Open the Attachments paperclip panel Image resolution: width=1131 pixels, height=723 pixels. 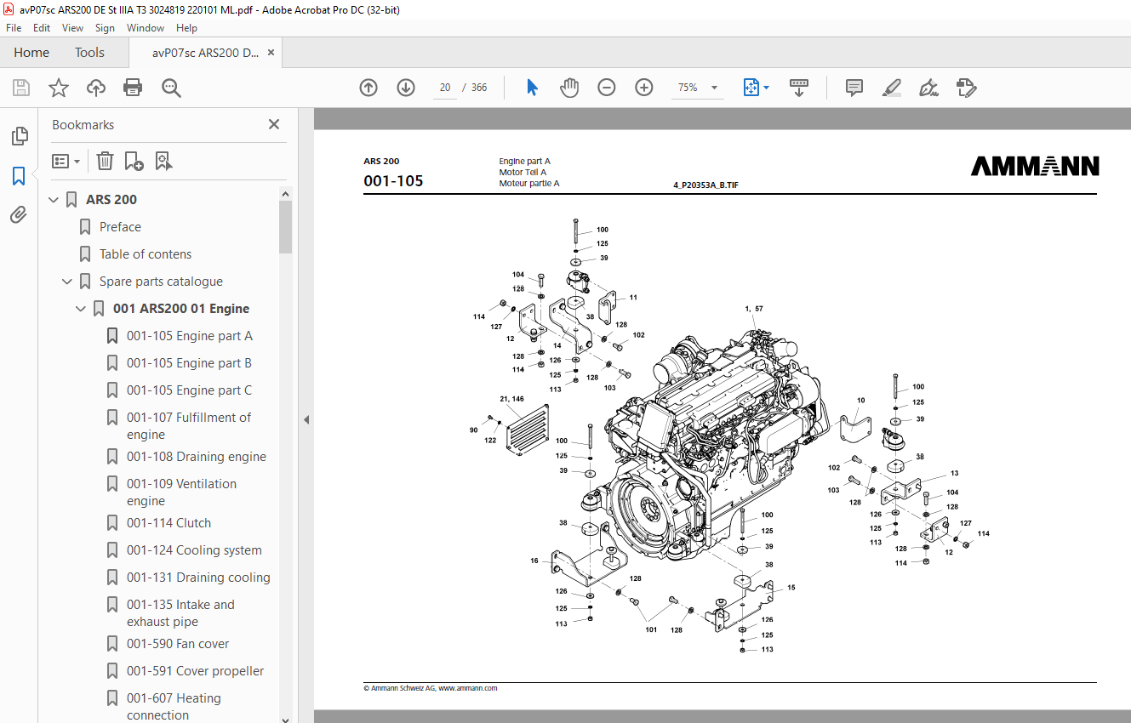[19, 214]
